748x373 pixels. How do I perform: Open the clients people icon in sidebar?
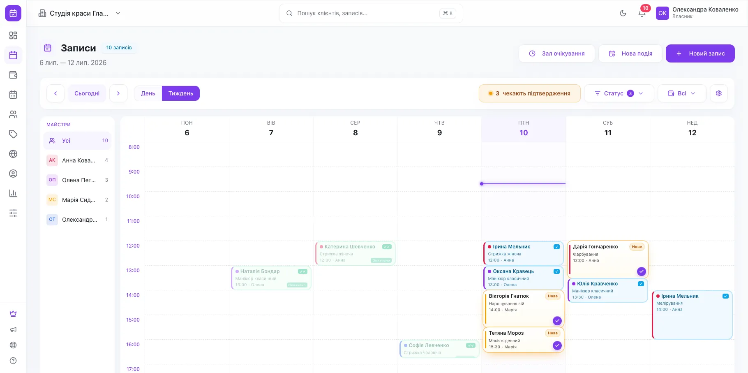click(13, 114)
